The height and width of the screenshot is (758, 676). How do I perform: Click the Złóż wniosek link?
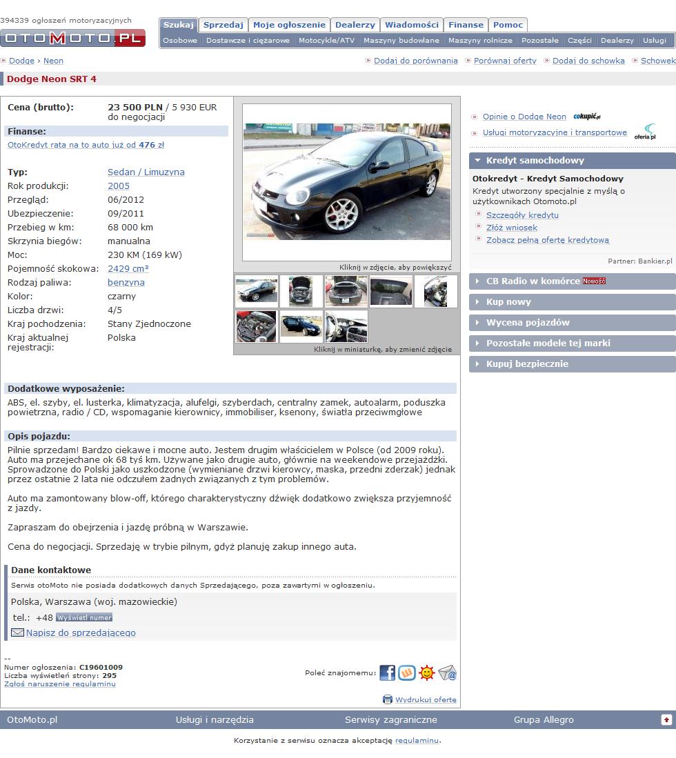[512, 228]
